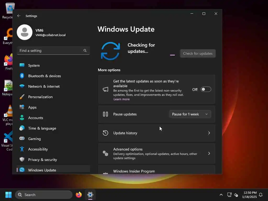This screenshot has height=201, width=268.
Task: Click the Personalization paintbrush icon
Action: point(22,97)
